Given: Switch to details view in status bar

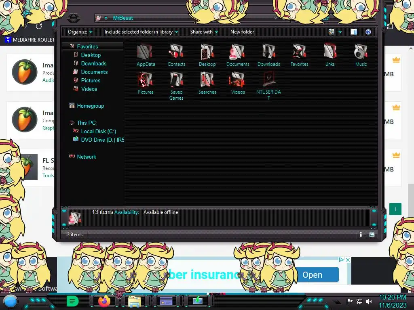Looking at the screenshot, I should pyautogui.click(x=361, y=235).
